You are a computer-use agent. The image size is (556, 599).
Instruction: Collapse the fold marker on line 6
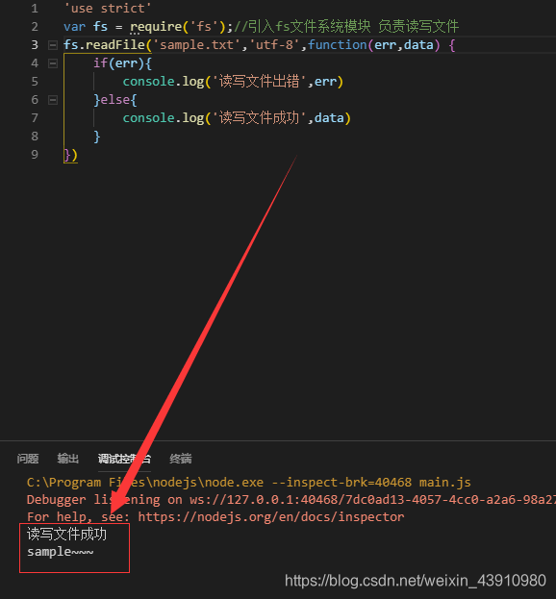tap(53, 100)
